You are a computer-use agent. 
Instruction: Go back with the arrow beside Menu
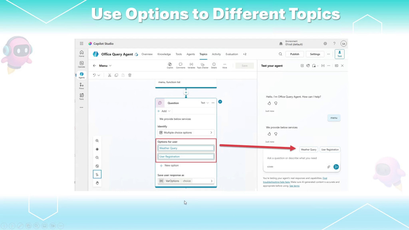tap(94, 66)
